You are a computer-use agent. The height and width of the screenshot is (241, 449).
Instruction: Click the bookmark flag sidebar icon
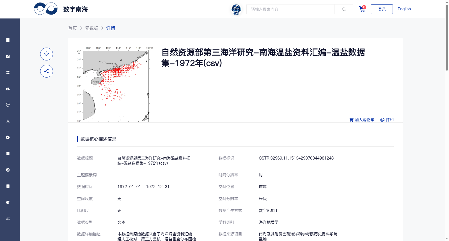tap(8, 154)
